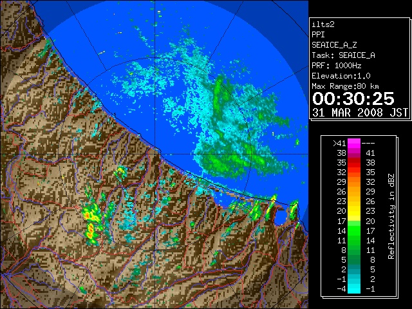Click the '>41' legend value
Image resolution: width=412 pixels, height=309 pixels.
339,144
